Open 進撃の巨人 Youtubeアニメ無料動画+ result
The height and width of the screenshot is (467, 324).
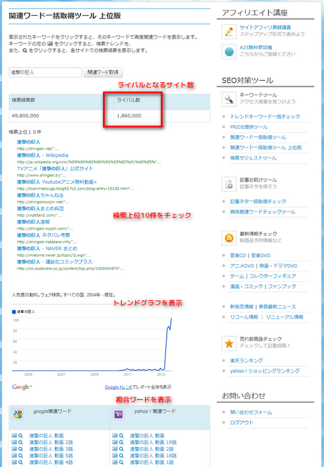pos(57,182)
